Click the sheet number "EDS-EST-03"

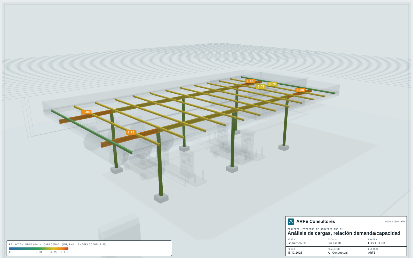(376, 243)
